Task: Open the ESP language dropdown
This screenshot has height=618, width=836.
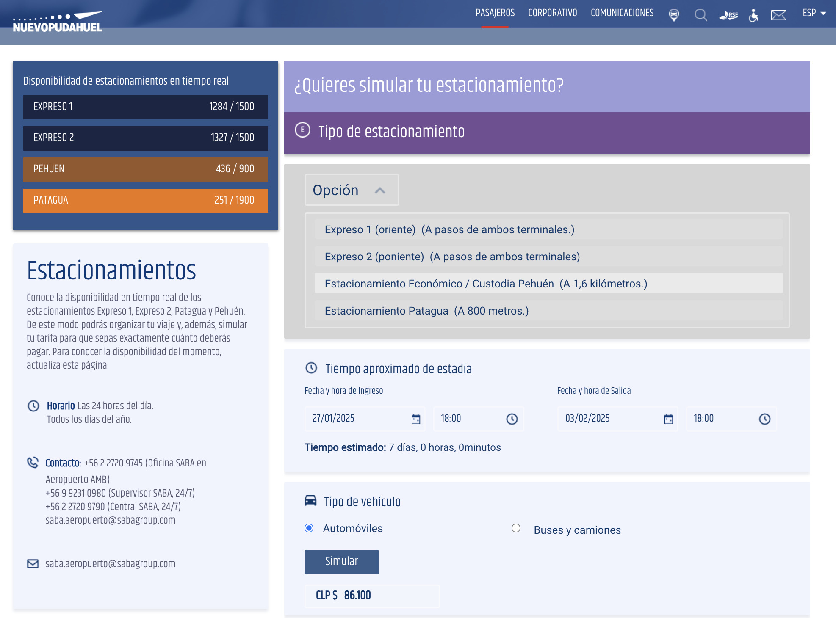Action: pyautogui.click(x=814, y=13)
